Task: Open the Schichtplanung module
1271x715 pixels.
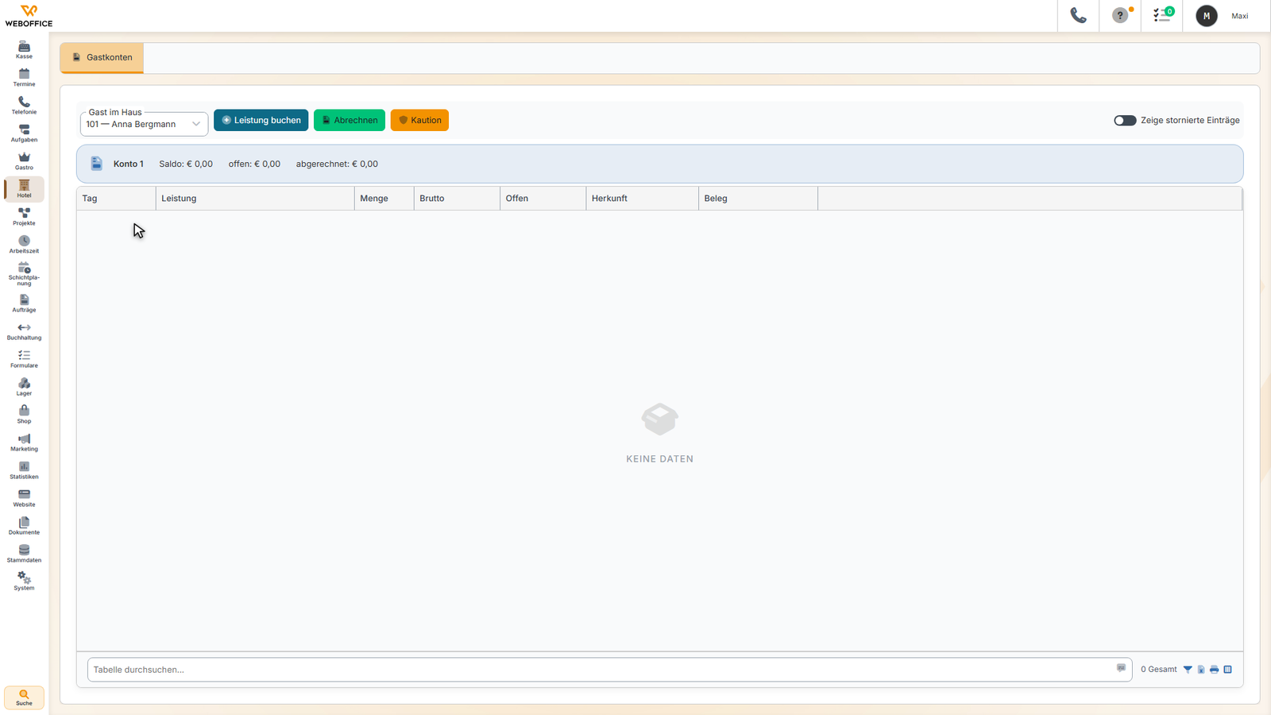Action: (x=24, y=274)
